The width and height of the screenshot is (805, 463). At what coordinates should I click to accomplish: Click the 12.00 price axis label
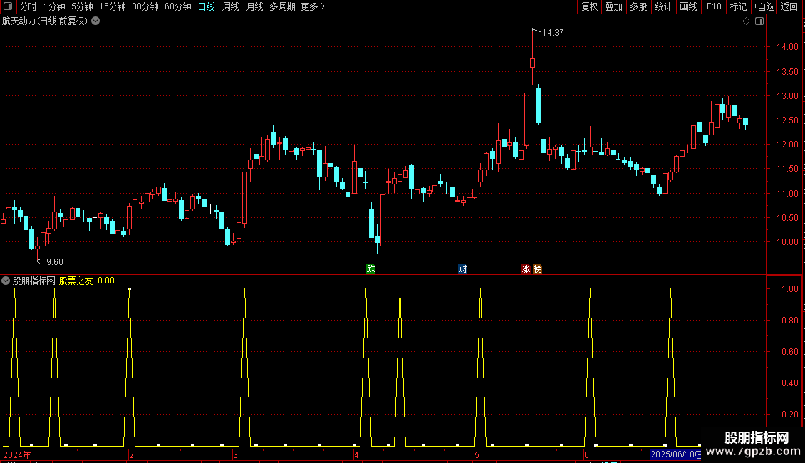(x=787, y=145)
